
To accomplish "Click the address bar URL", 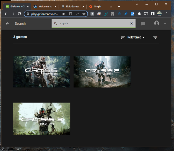I will (45, 14).
